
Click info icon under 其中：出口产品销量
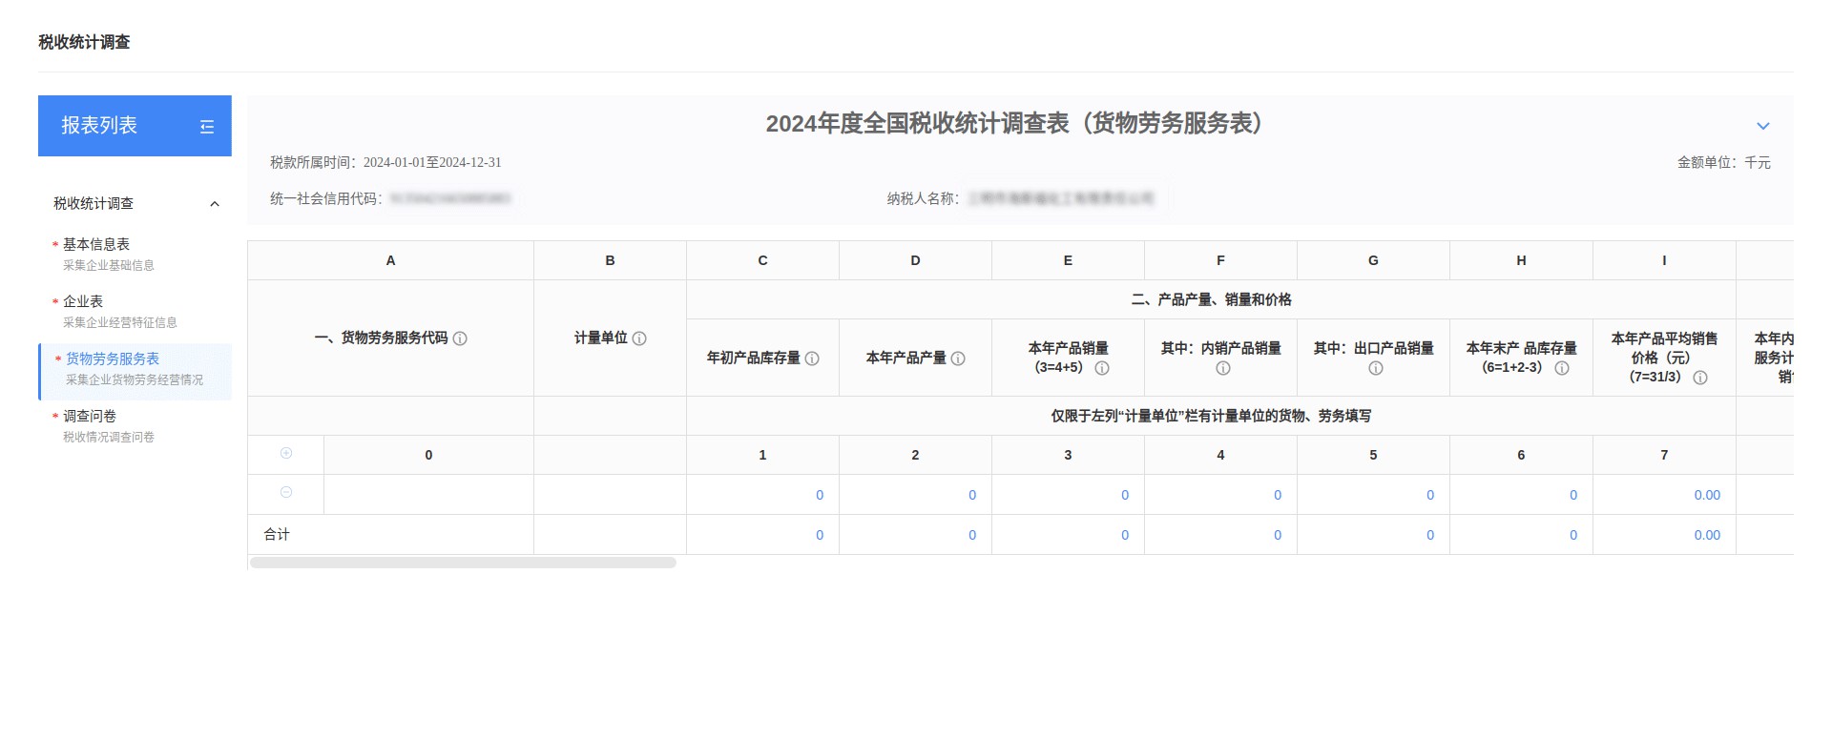1375,368
